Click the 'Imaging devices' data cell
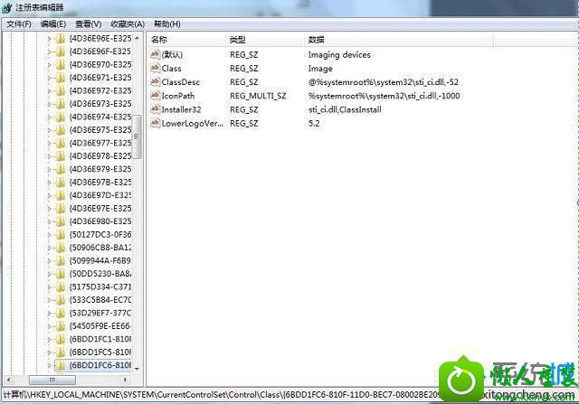 pos(339,54)
